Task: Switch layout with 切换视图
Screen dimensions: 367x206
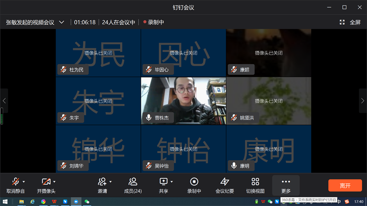Action: [256, 185]
